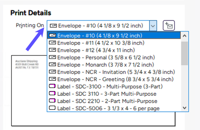Select Label - SDC 2210 2-Part Multi-Purpose
This screenshot has width=200, height=130.
[x=114, y=101]
